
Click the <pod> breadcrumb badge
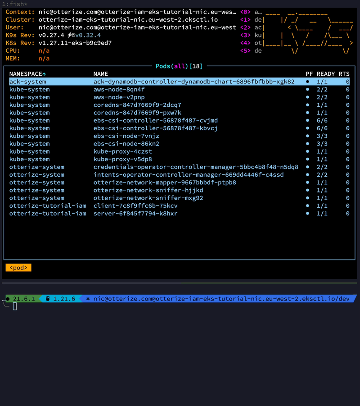[x=18, y=268]
